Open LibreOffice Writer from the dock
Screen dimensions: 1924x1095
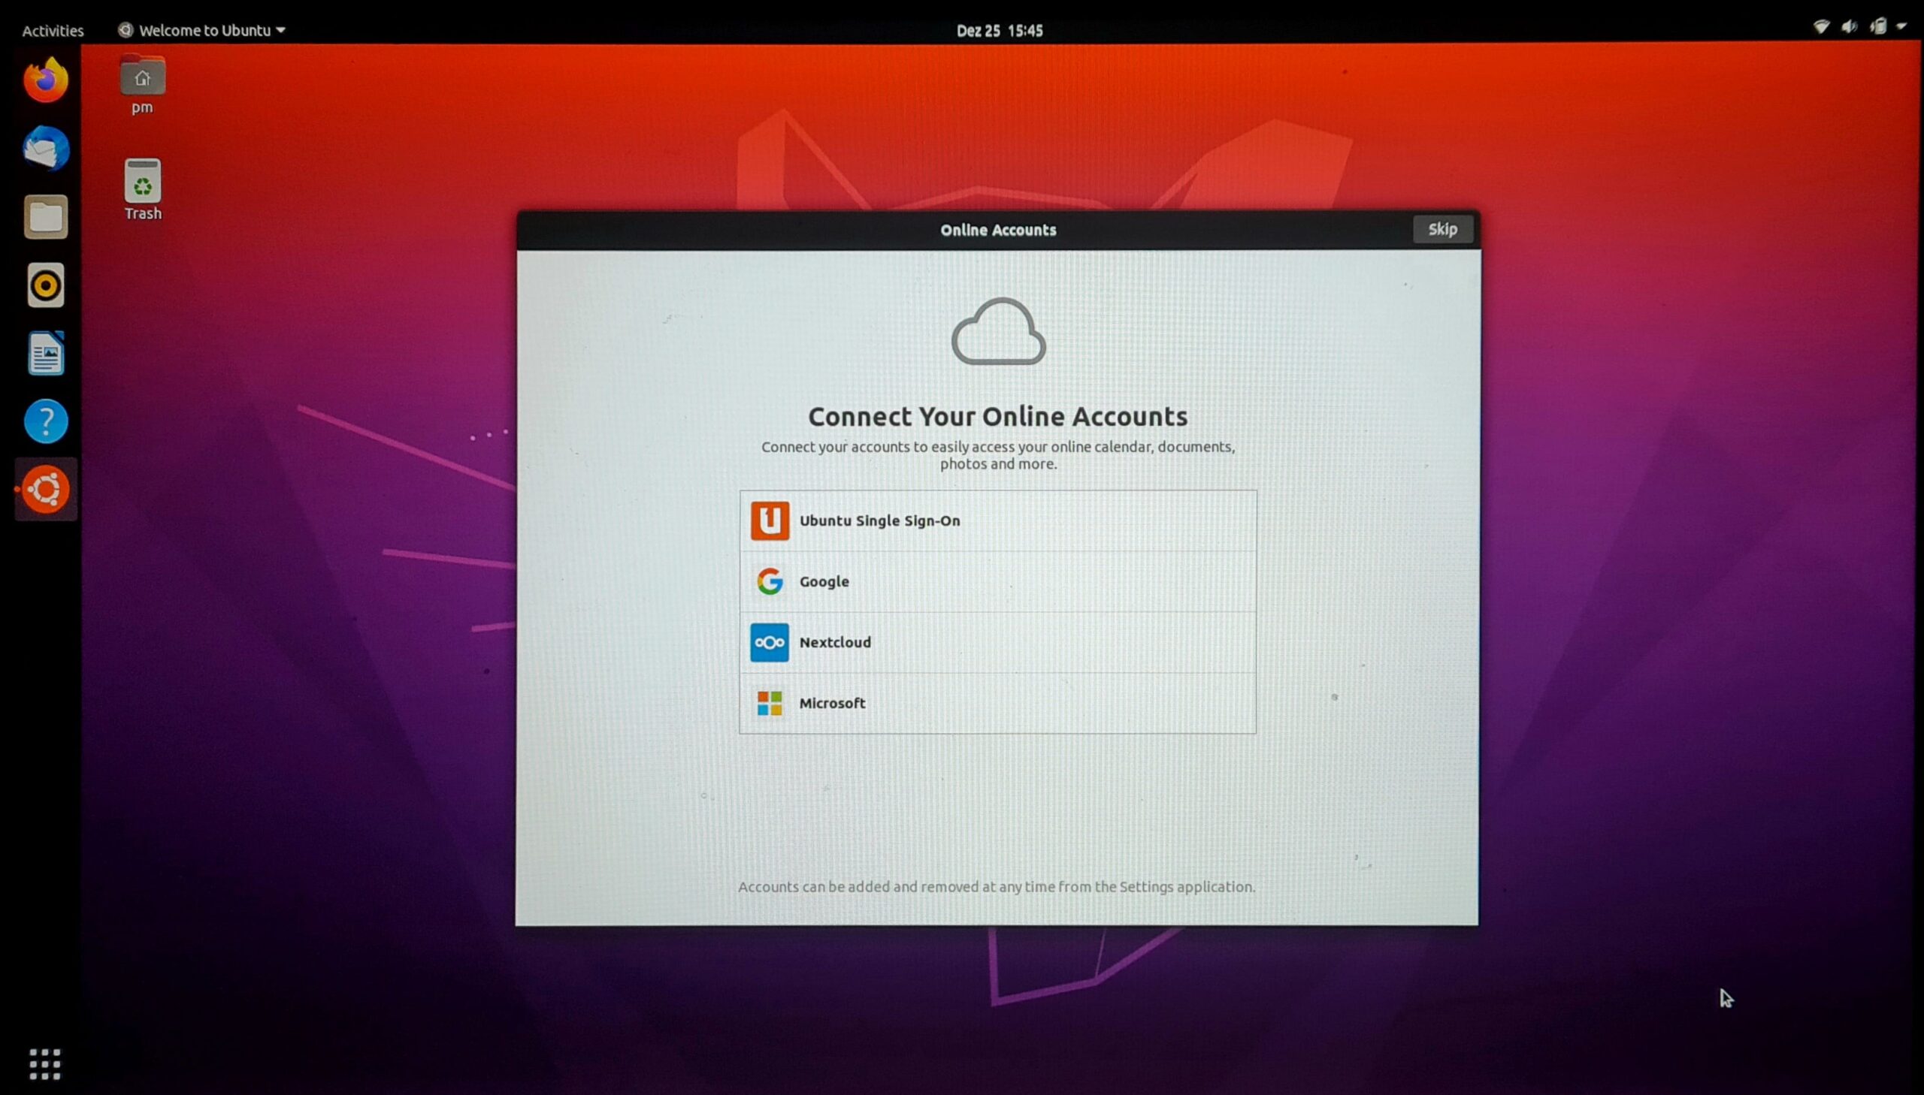[45, 354]
